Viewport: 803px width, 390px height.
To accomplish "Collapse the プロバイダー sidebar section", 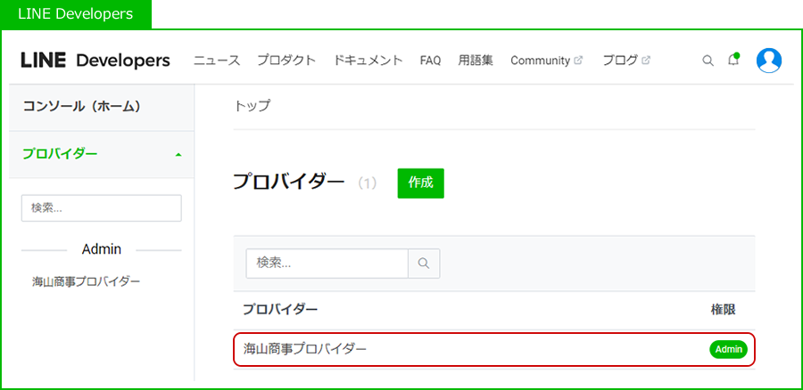I will click(x=102, y=154).
